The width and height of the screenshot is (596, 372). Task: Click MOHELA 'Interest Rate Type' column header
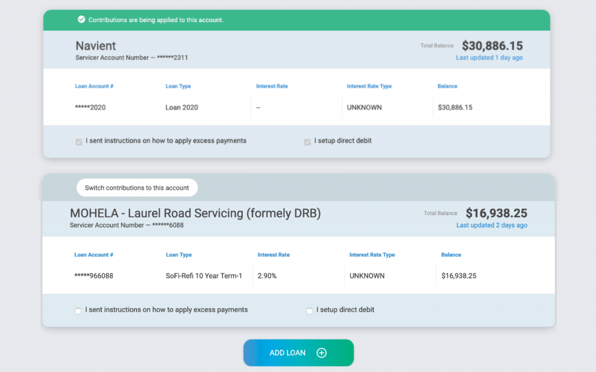(x=372, y=255)
